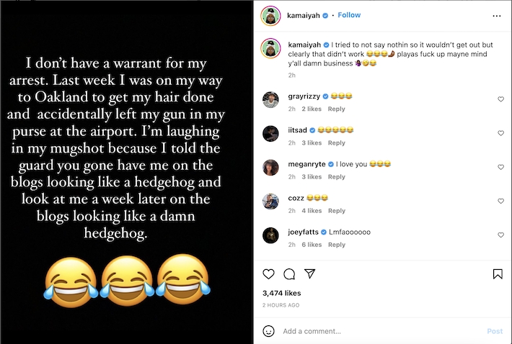Open comments via speech bubble icon
Image resolution: width=512 pixels, height=344 pixels.
tap(289, 274)
